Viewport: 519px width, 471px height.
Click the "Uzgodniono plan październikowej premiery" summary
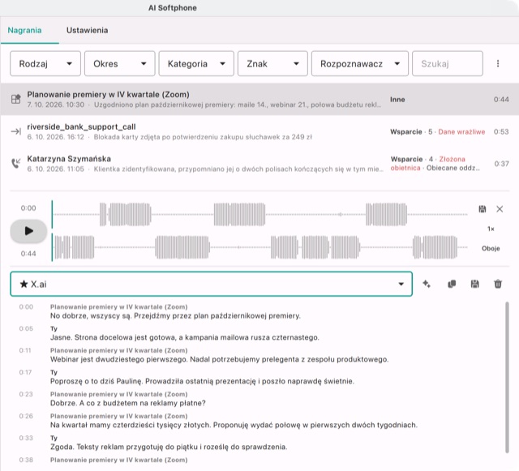tap(238, 105)
